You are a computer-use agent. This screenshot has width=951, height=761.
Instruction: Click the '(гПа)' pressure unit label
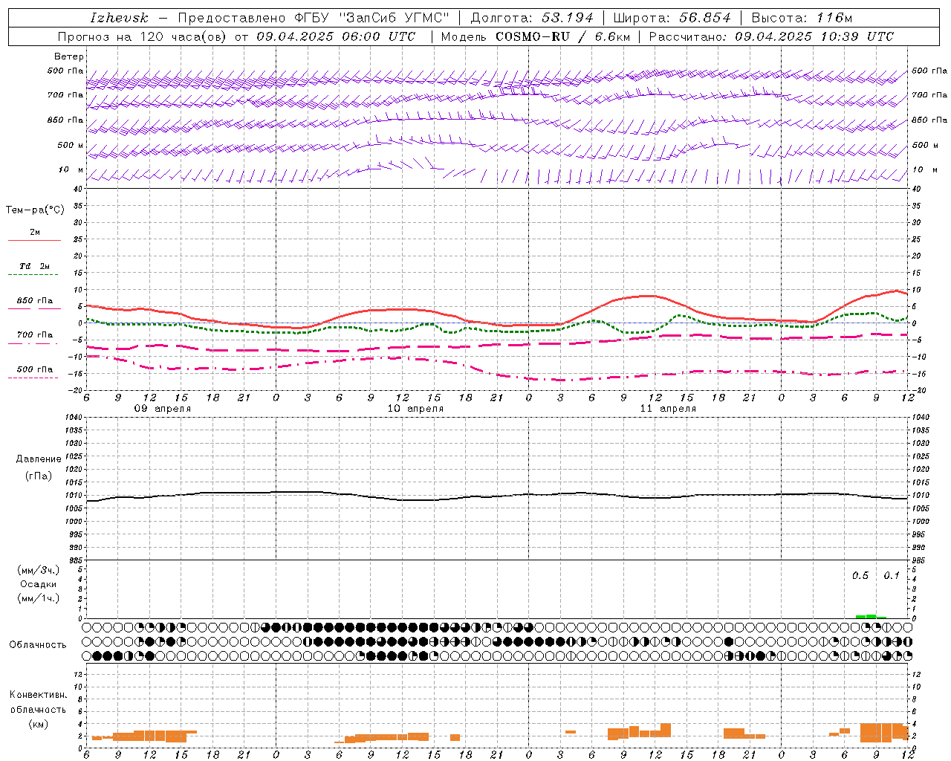click(39, 476)
